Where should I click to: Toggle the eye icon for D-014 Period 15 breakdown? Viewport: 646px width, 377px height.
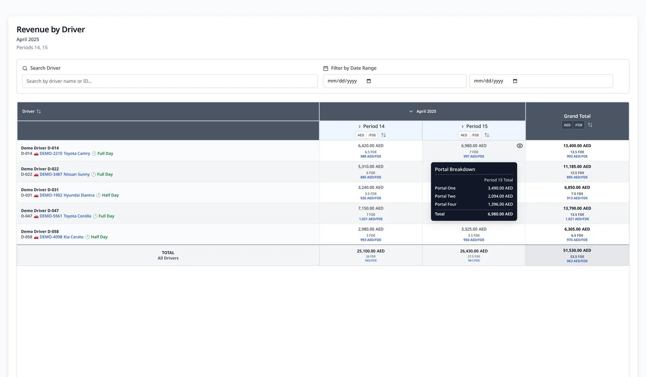[520, 146]
